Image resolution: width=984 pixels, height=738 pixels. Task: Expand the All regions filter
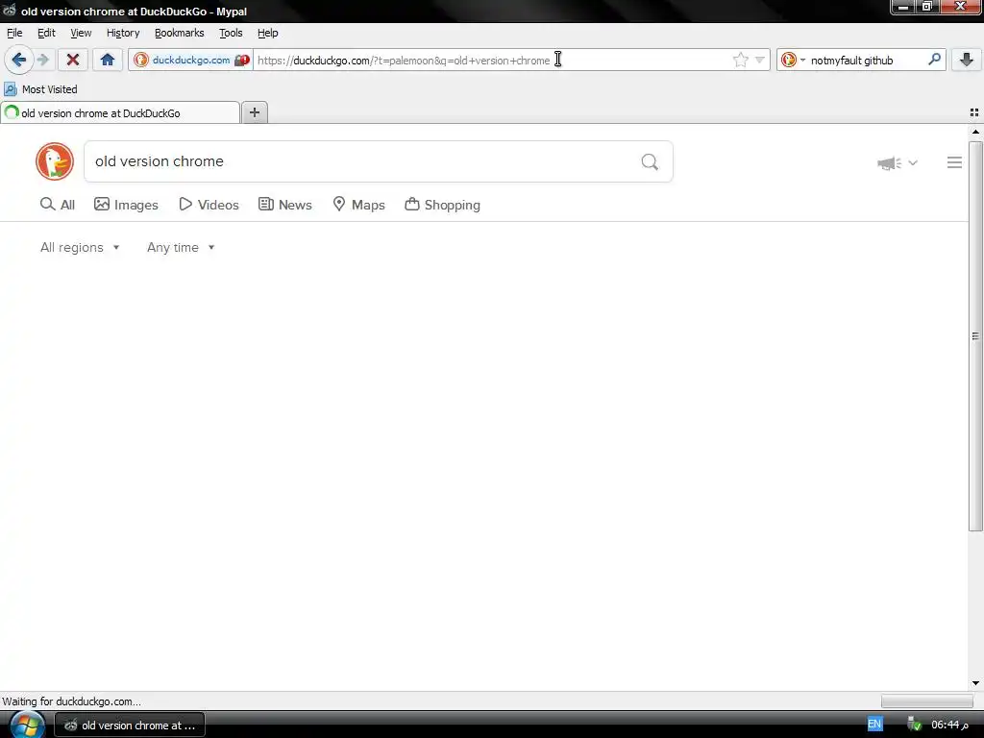pos(80,247)
